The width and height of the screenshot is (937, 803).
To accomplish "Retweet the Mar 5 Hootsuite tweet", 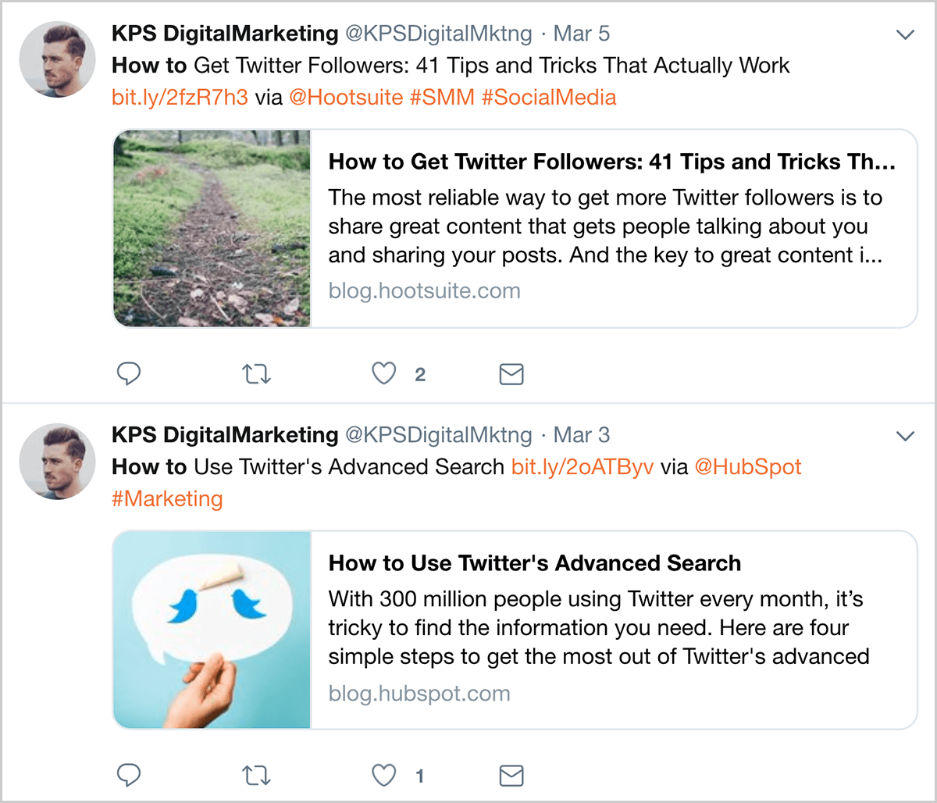I will pyautogui.click(x=256, y=375).
